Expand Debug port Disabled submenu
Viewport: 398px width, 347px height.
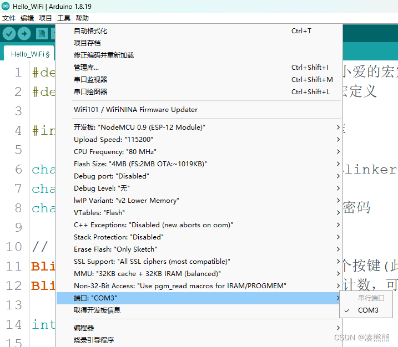(x=199, y=176)
